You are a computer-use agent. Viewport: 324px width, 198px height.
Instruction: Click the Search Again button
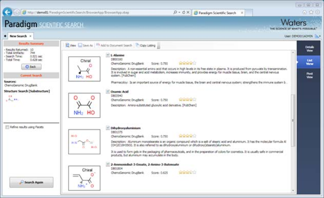[x=31, y=182]
